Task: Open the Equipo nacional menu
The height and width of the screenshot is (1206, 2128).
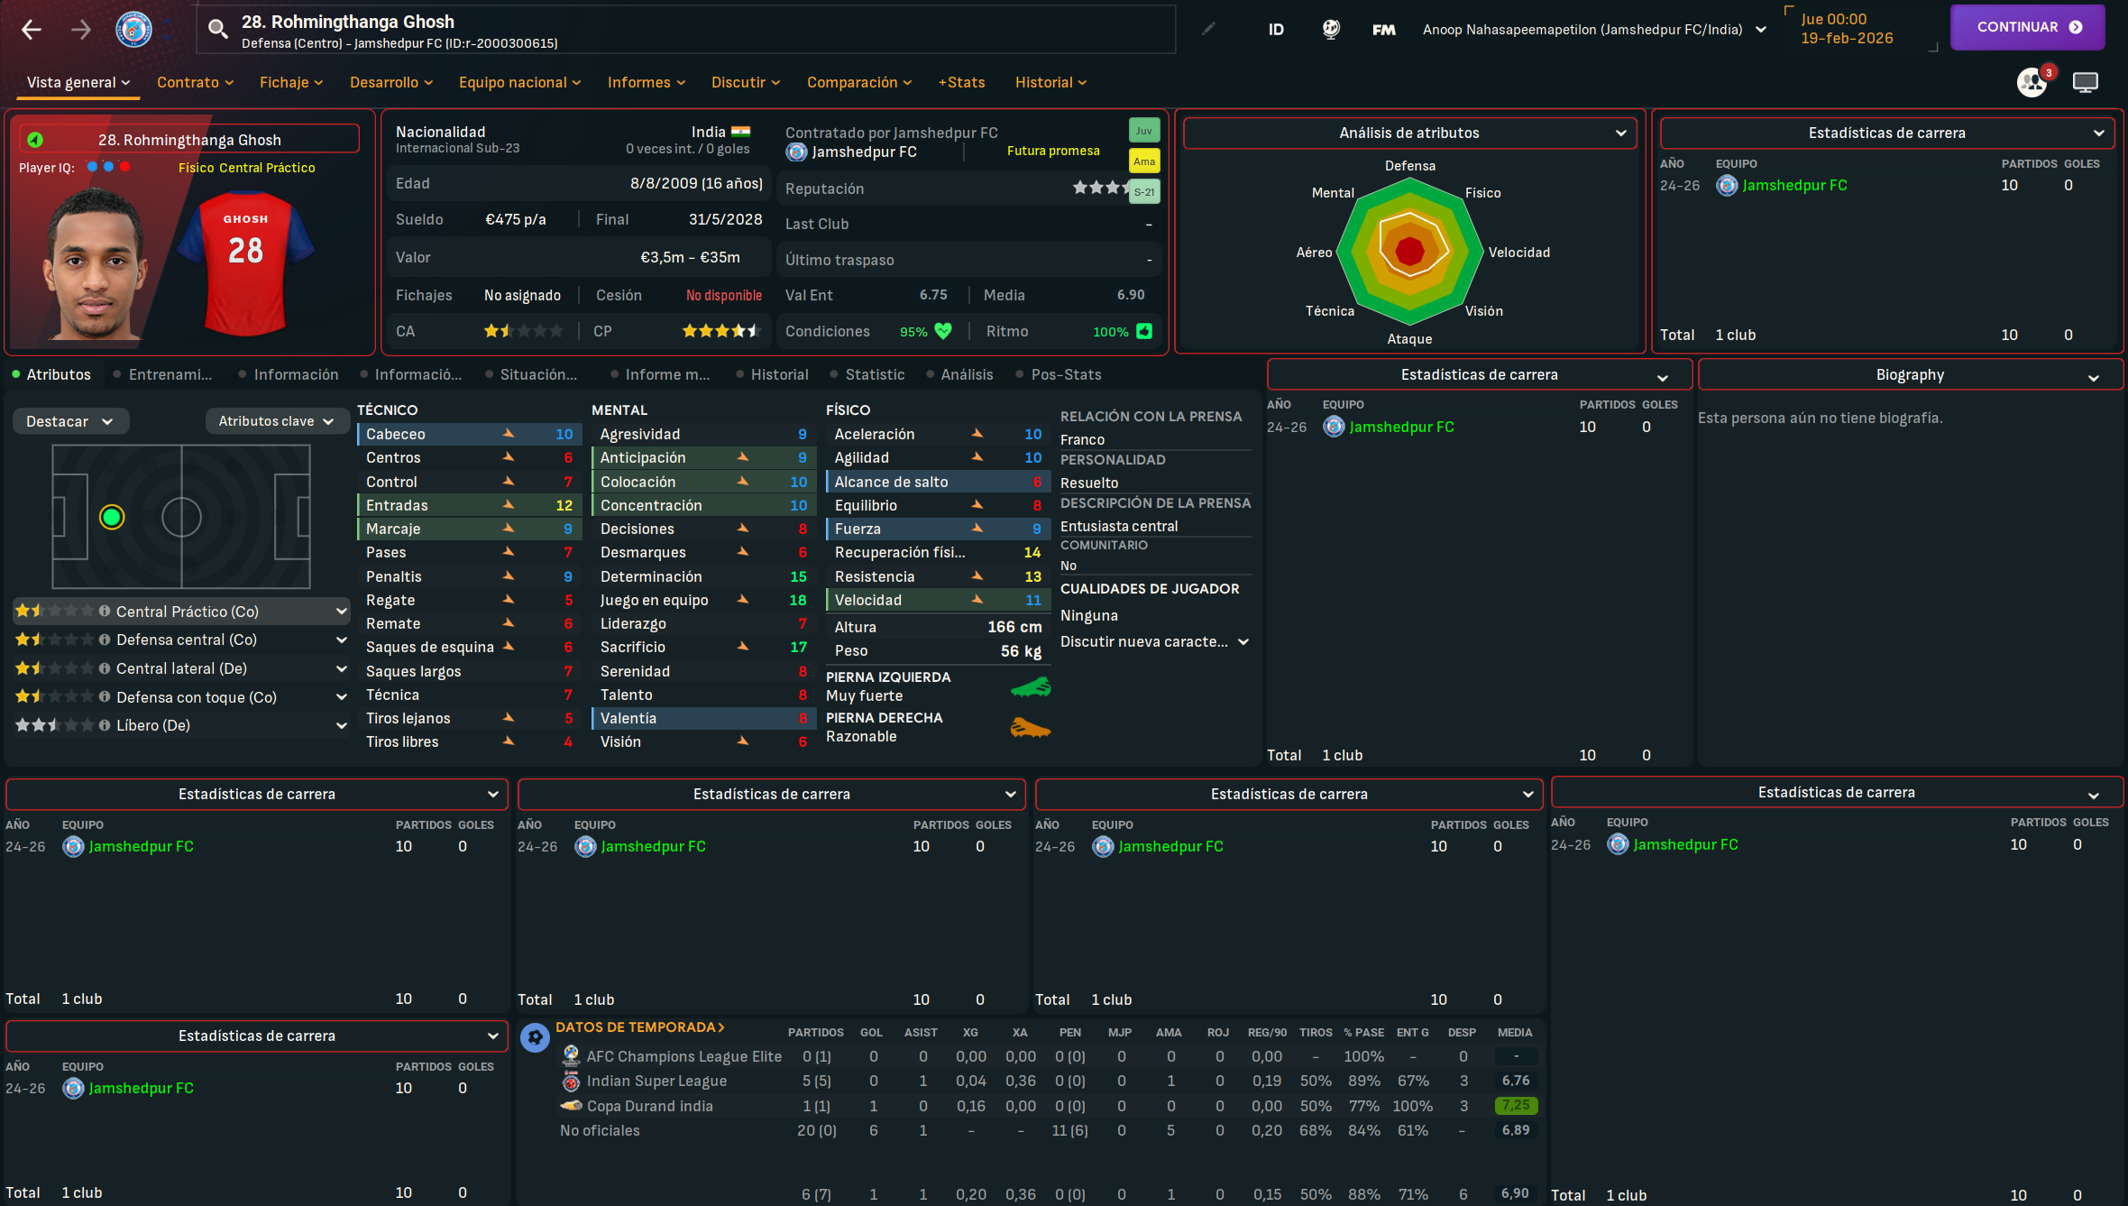Action: [x=519, y=82]
